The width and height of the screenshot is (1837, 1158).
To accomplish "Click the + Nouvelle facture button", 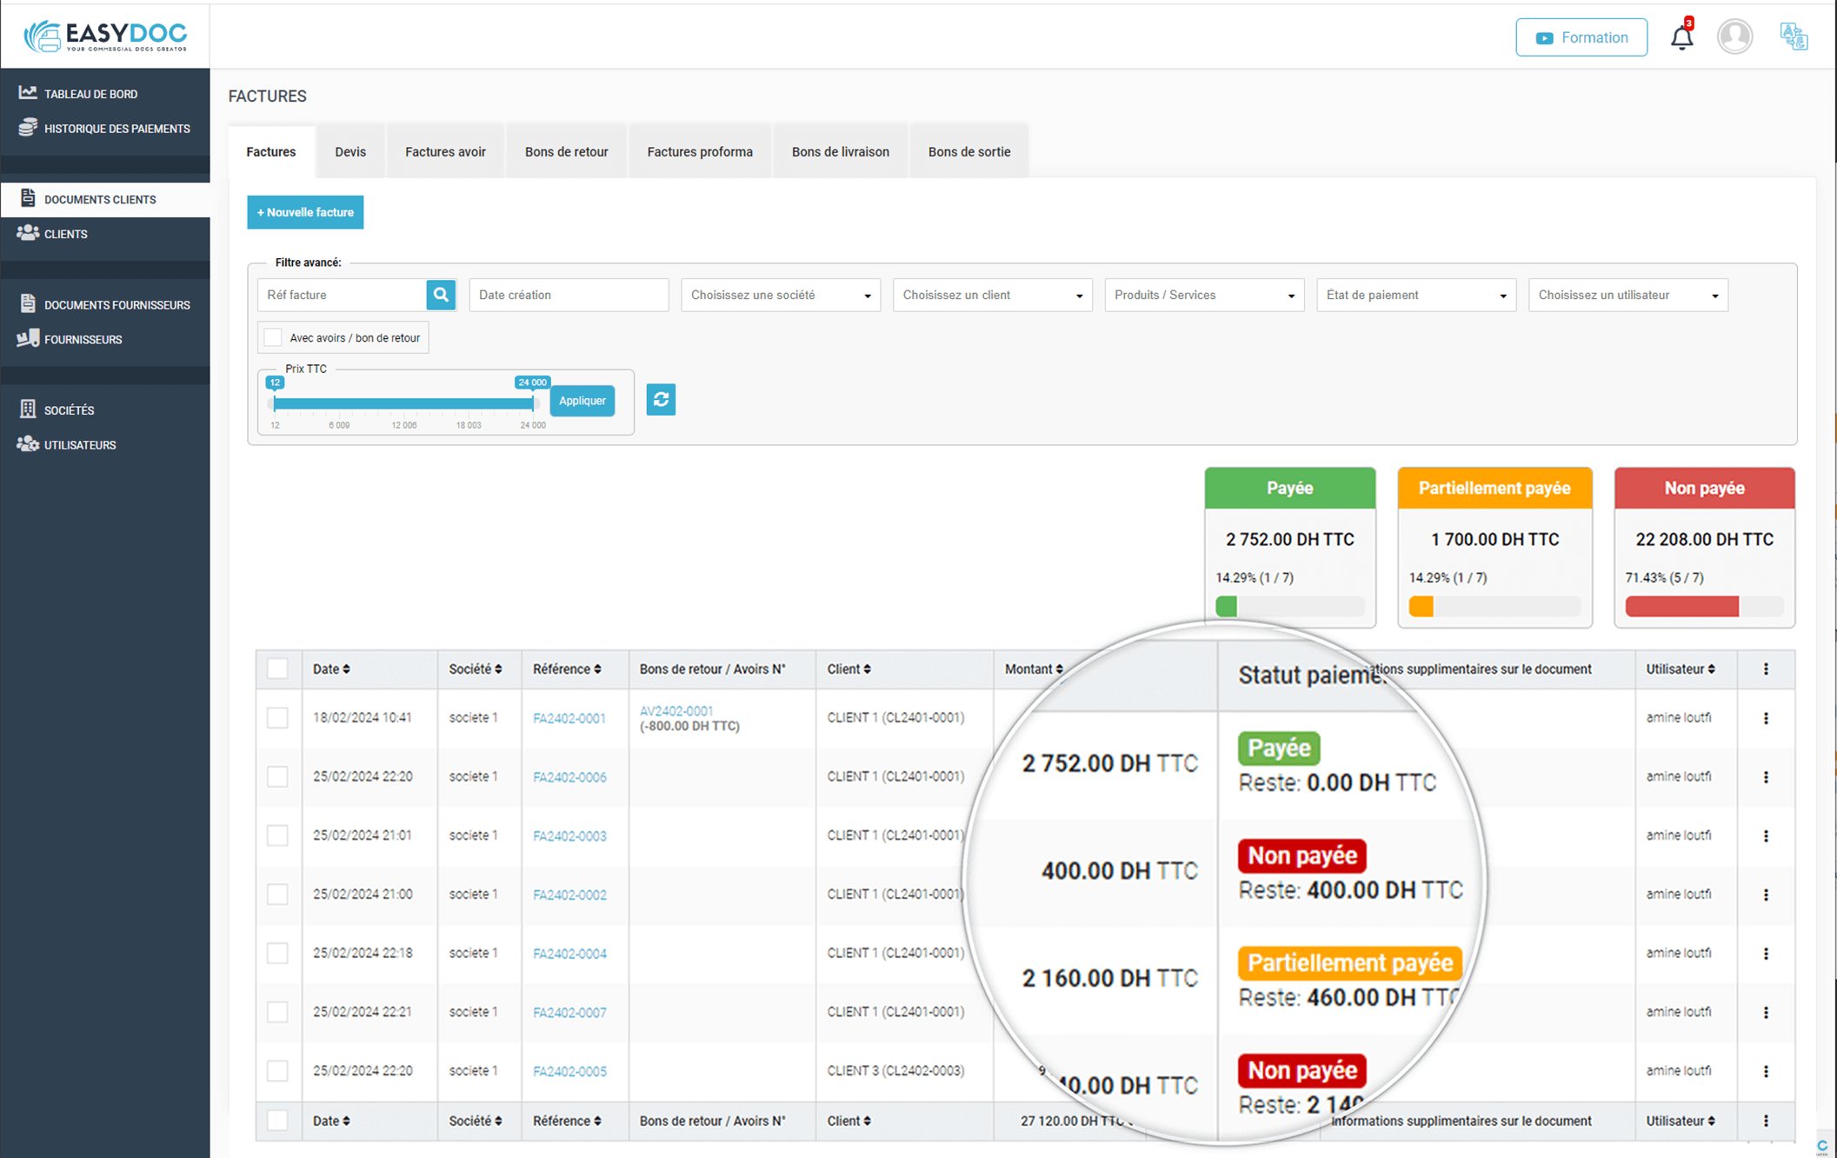I will click(x=305, y=211).
